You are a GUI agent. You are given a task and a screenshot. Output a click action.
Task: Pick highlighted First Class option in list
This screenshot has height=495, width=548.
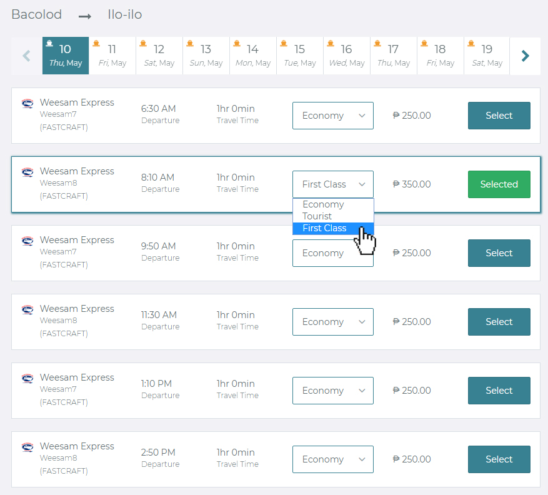[333, 228]
